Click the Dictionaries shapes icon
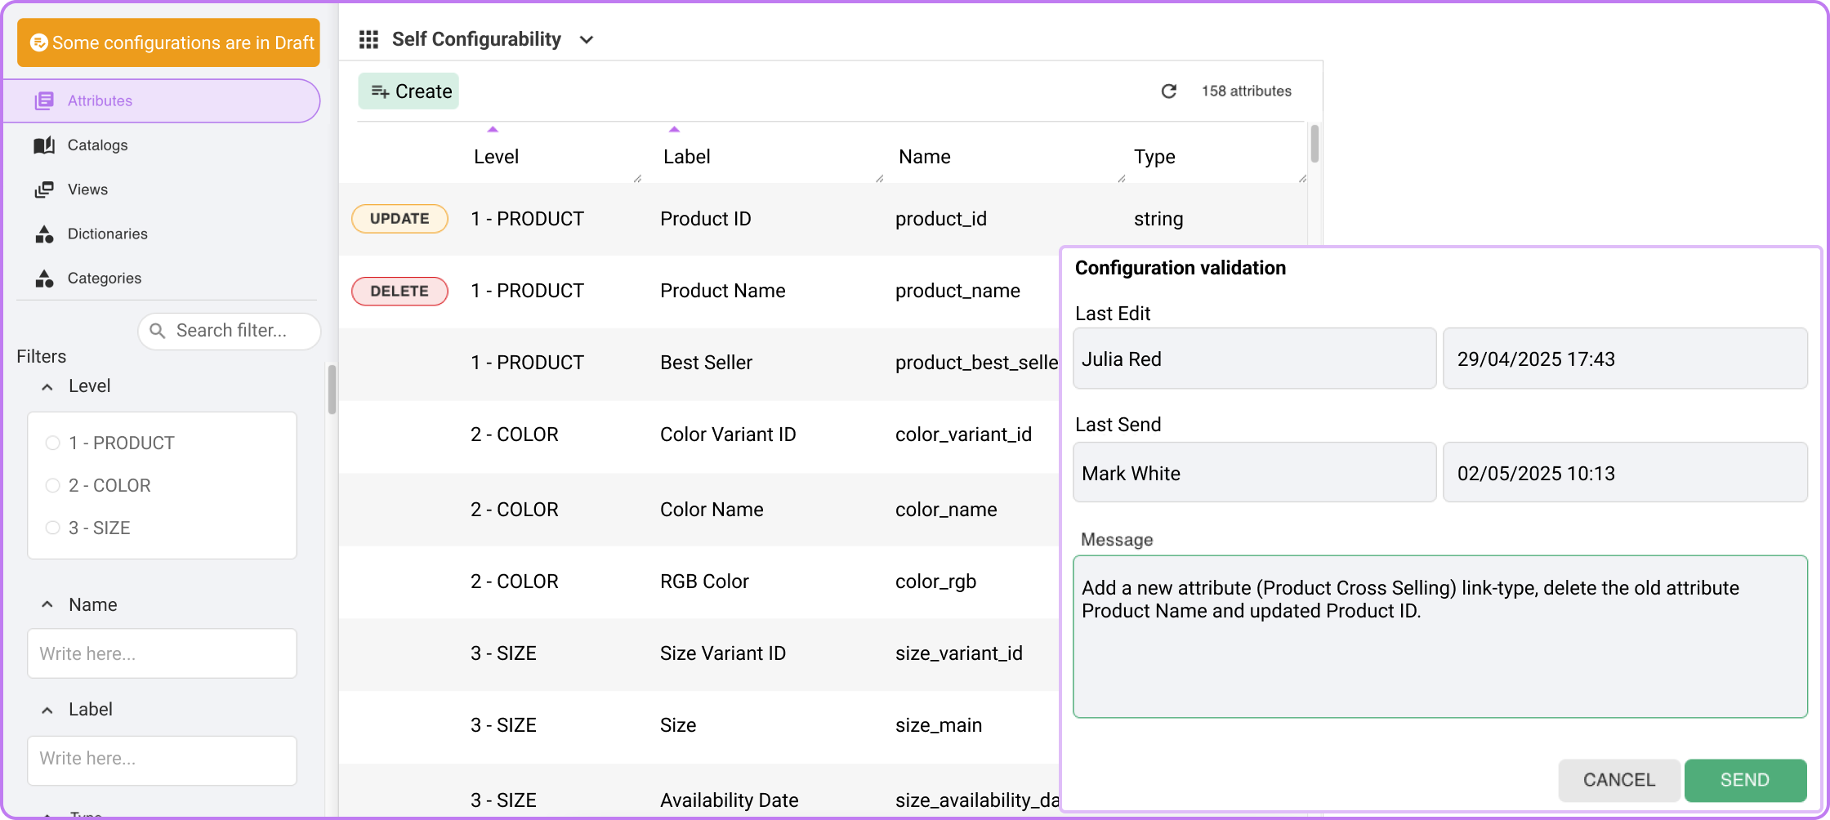This screenshot has width=1830, height=820. [x=44, y=234]
